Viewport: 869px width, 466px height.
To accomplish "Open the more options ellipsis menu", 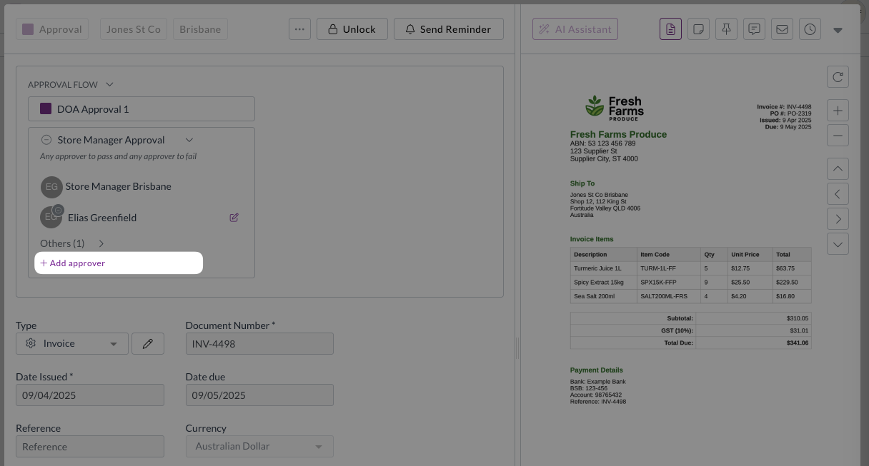I will tap(299, 29).
